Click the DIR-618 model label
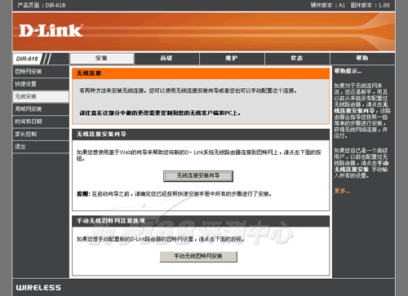408x296 pixels. (x=27, y=59)
